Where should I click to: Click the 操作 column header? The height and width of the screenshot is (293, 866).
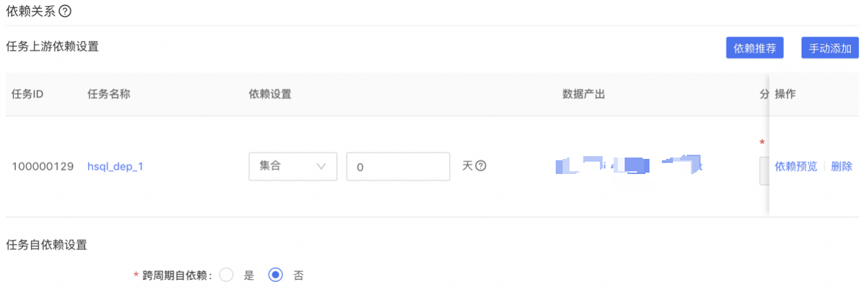pos(785,94)
